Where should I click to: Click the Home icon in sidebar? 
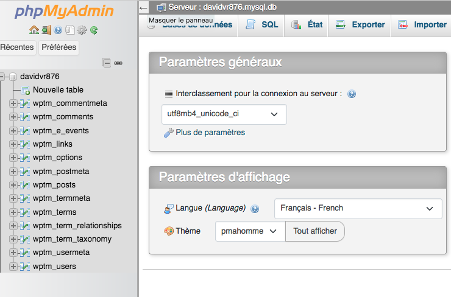pos(34,30)
